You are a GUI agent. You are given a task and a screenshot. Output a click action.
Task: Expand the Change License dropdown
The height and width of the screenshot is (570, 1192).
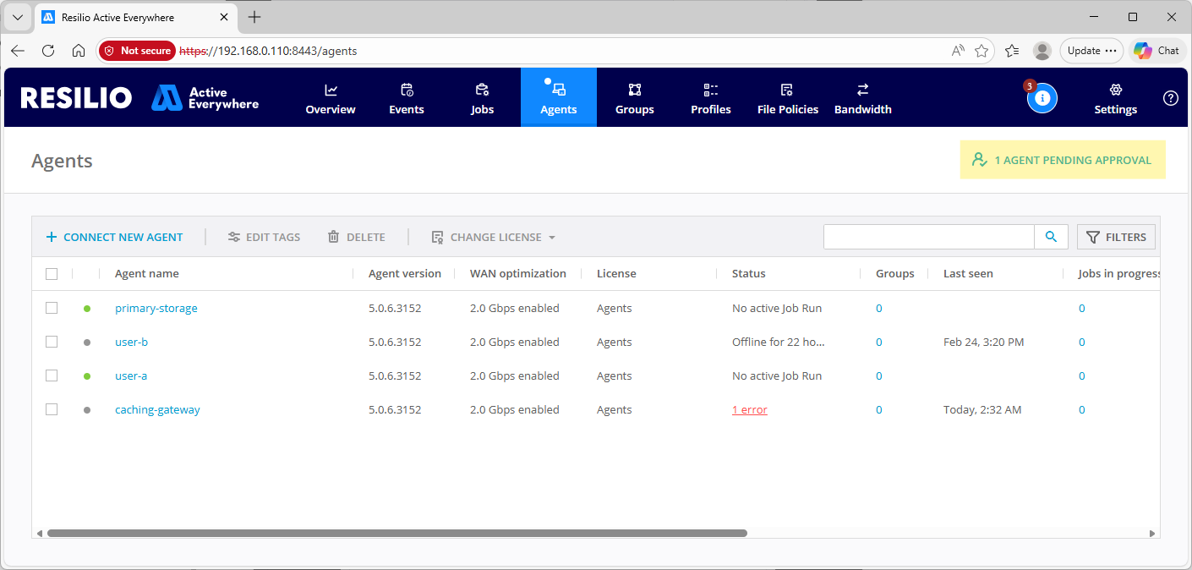pos(494,238)
